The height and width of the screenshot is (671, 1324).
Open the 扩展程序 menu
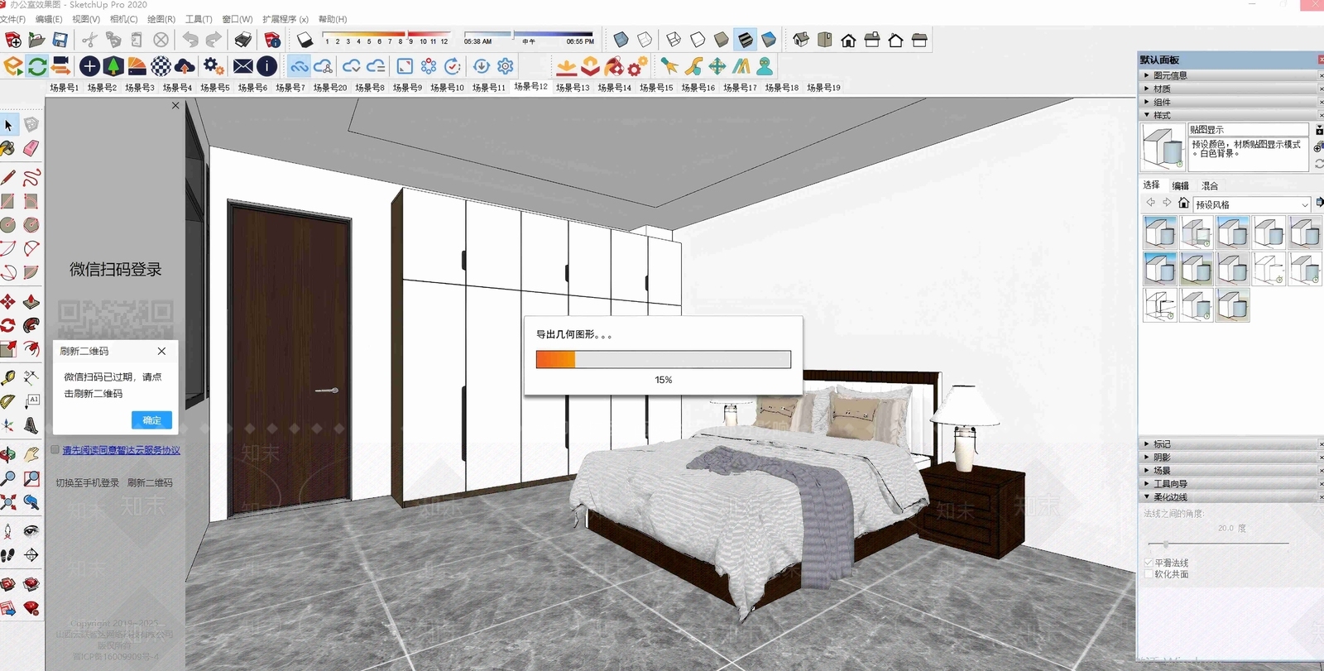click(x=285, y=19)
